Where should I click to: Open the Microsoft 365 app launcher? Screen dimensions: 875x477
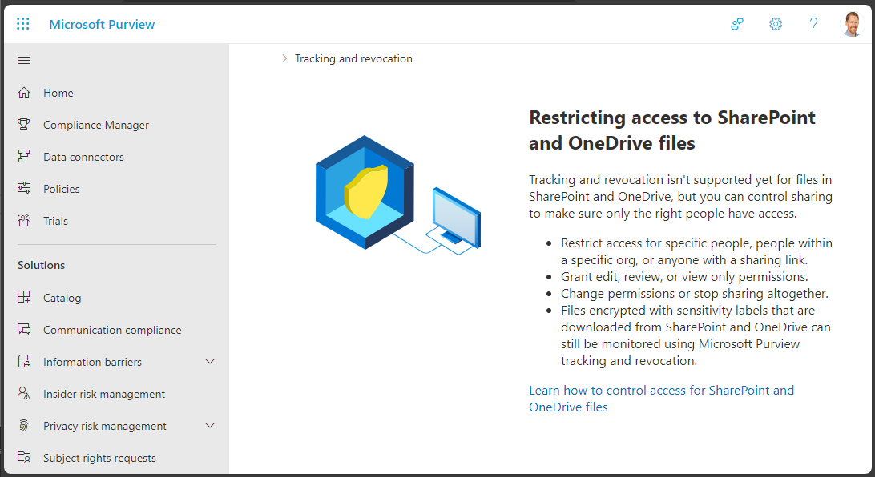[x=22, y=23]
